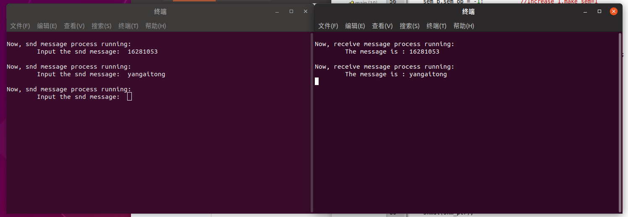Click the right terminal vertical scrollbar
Screen dimensions: 628x217
(620, 122)
